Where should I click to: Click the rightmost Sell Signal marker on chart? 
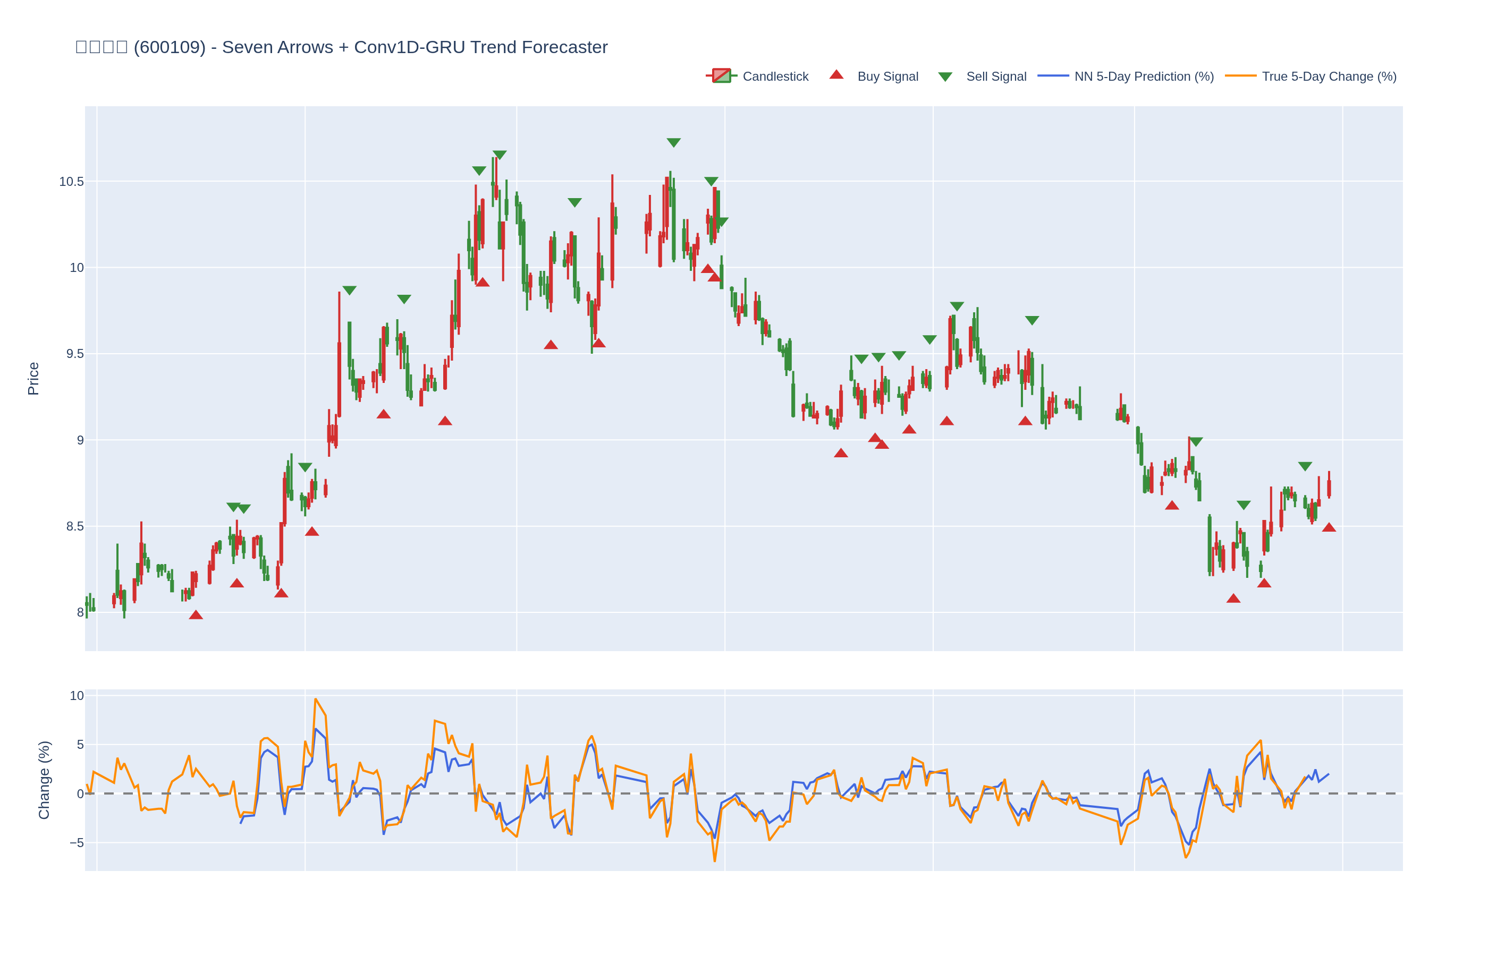(1304, 466)
